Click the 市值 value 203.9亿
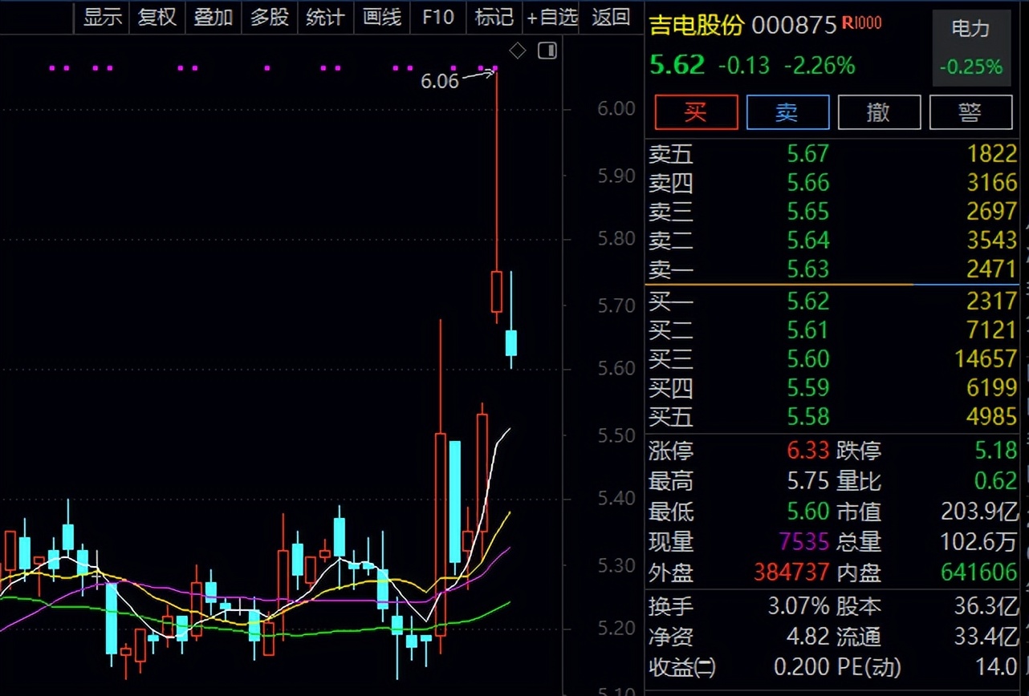This screenshot has width=1029, height=696. tap(979, 512)
